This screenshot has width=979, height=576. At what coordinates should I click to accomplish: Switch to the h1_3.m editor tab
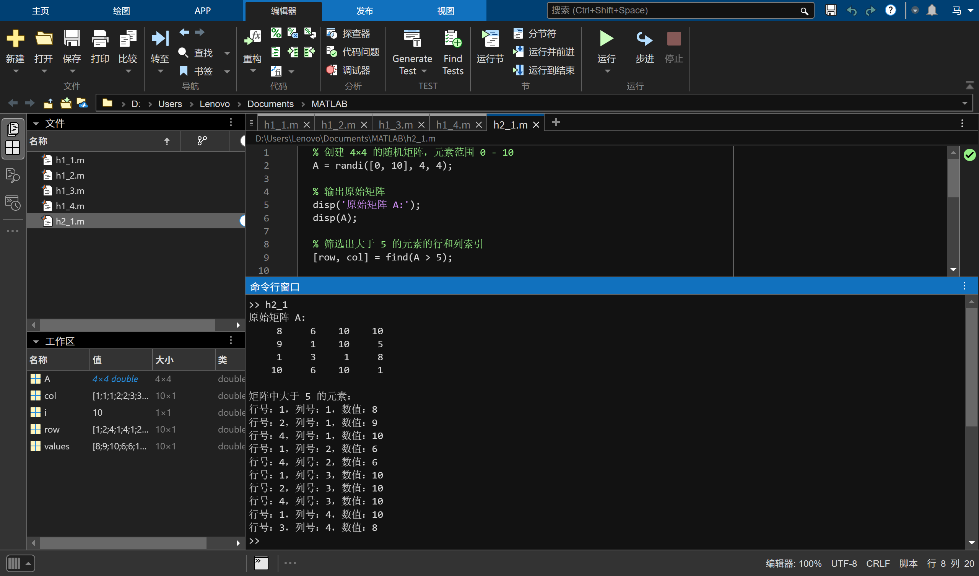coord(395,125)
